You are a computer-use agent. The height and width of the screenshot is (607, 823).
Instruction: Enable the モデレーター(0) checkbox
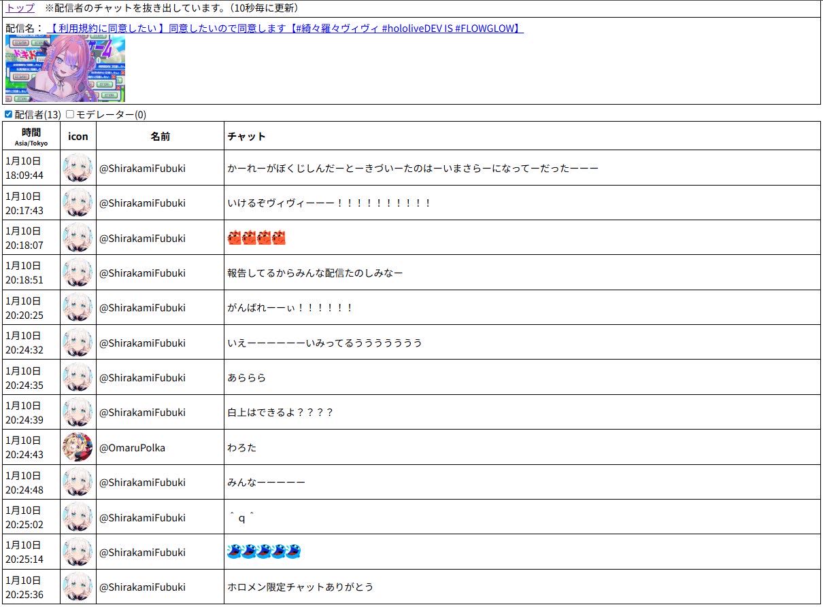click(x=70, y=114)
